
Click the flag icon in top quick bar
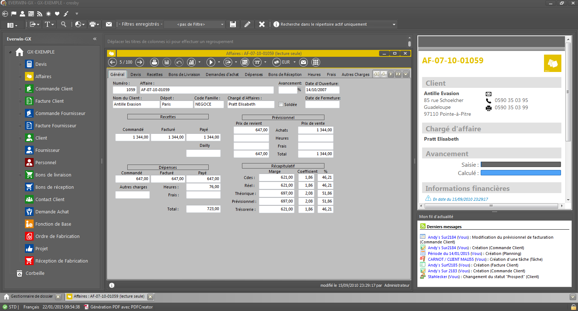point(14,14)
